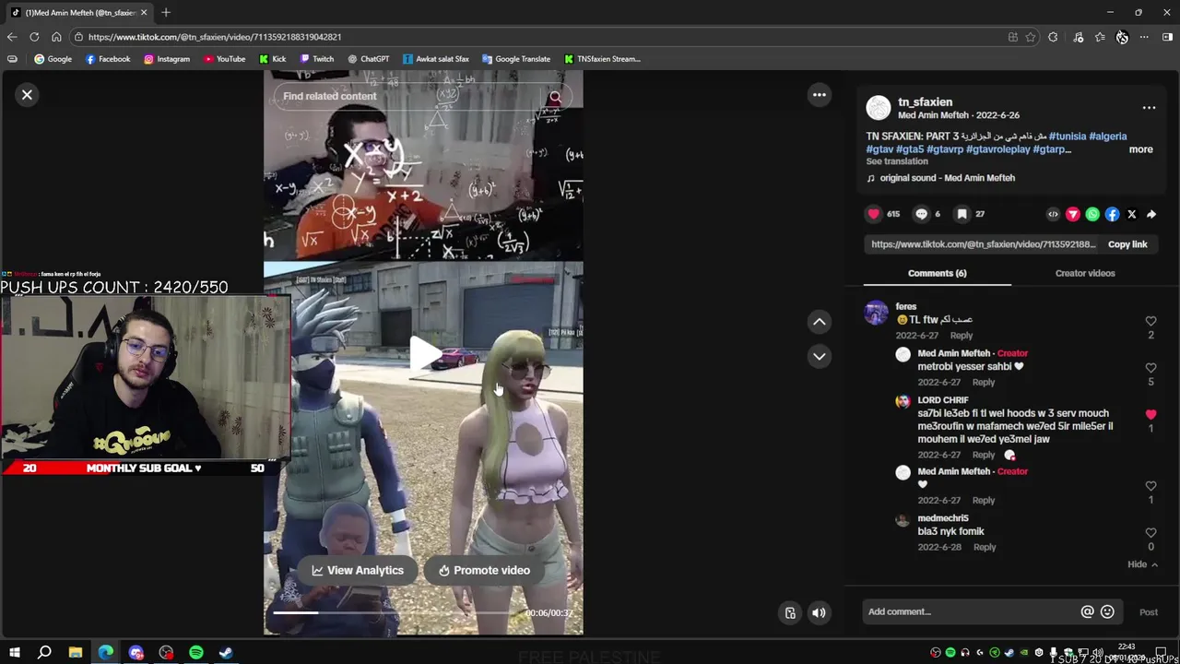Viewport: 1180px width, 664px height.
Task: Open the Windows Start menu
Action: click(15, 653)
